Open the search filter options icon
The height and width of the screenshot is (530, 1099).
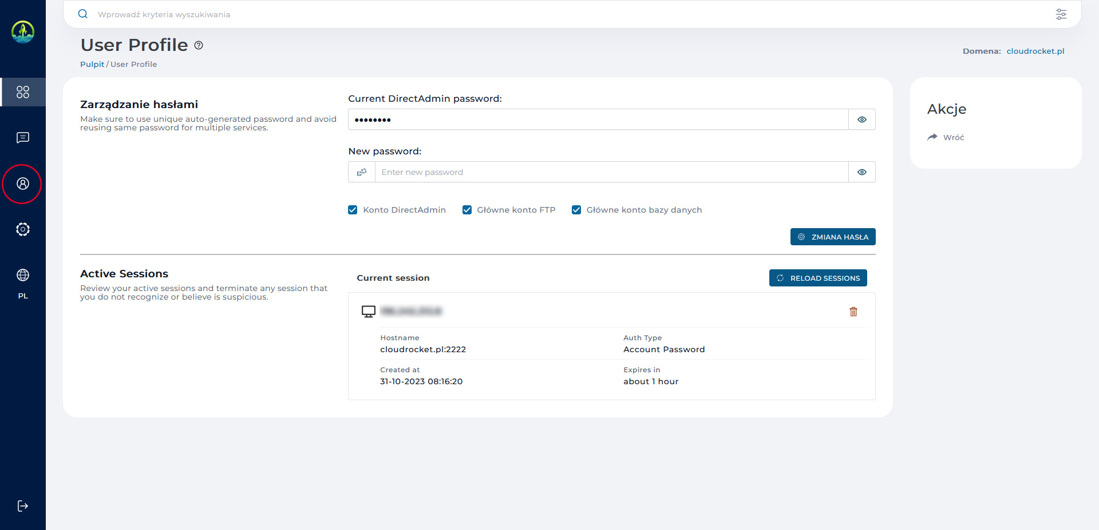click(x=1061, y=14)
